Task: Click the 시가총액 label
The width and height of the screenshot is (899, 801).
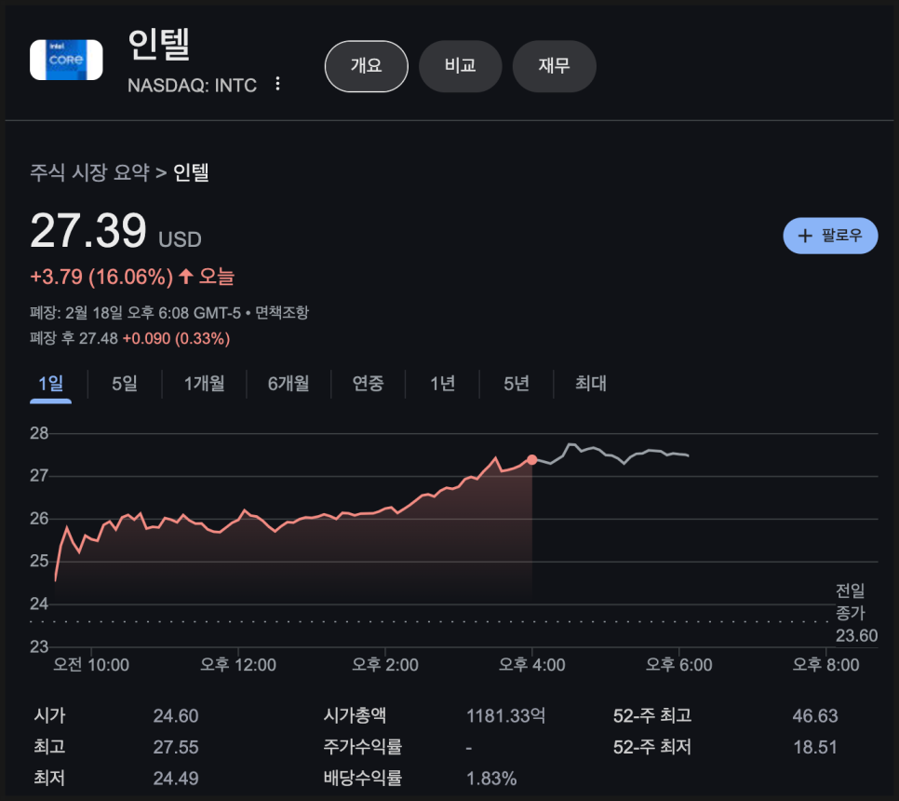Action: [x=355, y=716]
